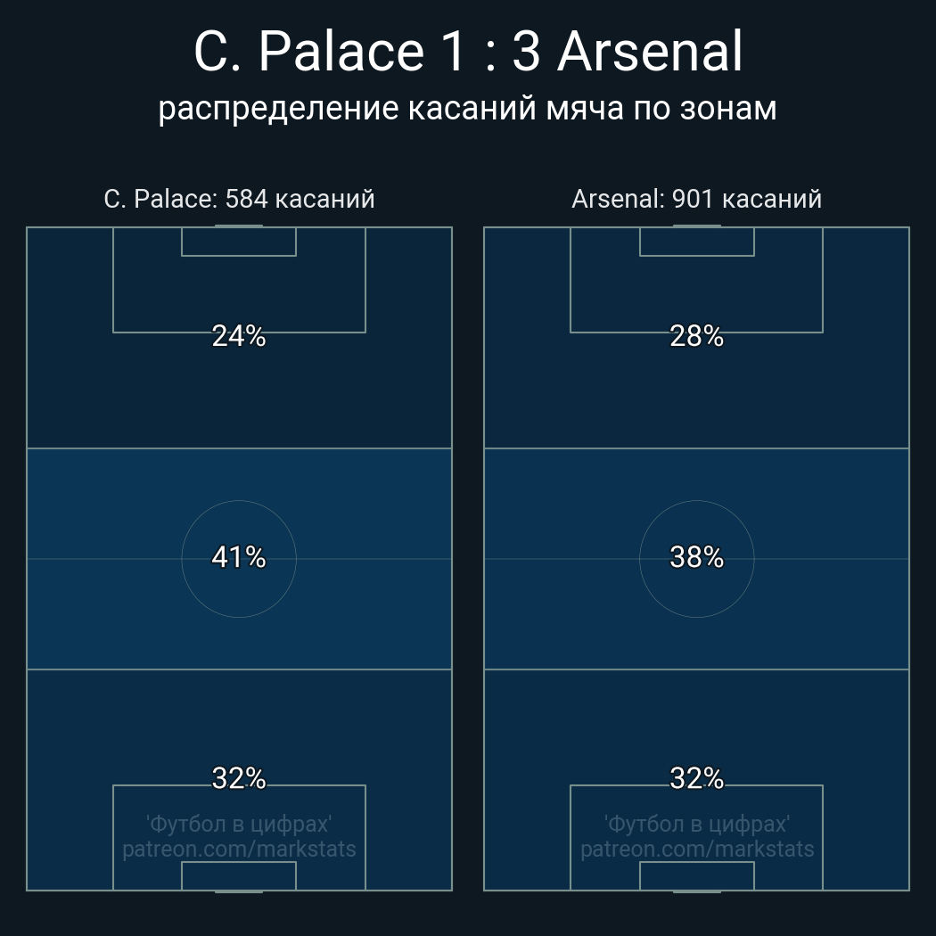Click the bottom six-yard box on Arsenal pitch
Viewport: 936px width, 936px height.
click(x=696, y=876)
